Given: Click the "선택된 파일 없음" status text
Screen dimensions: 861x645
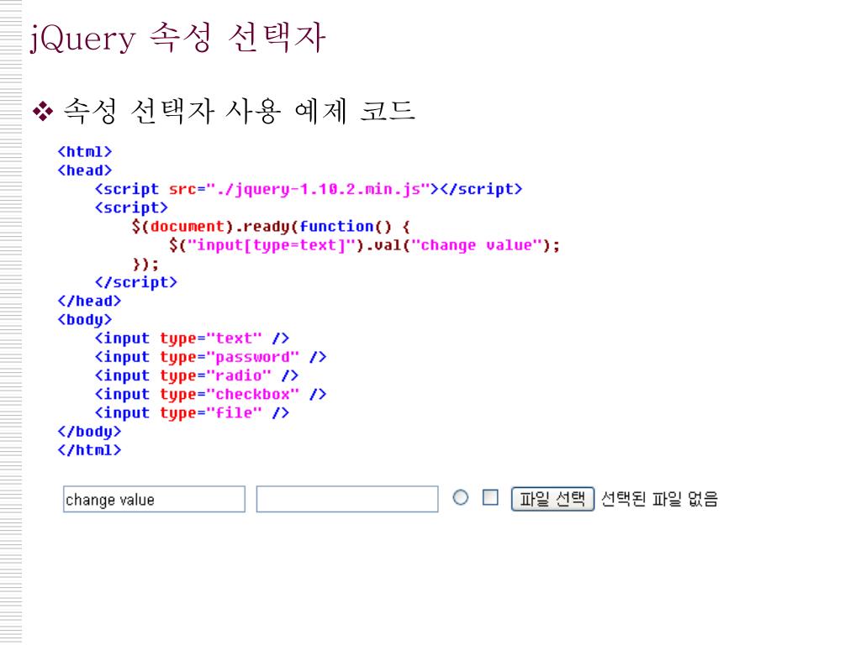Looking at the screenshot, I should (659, 499).
